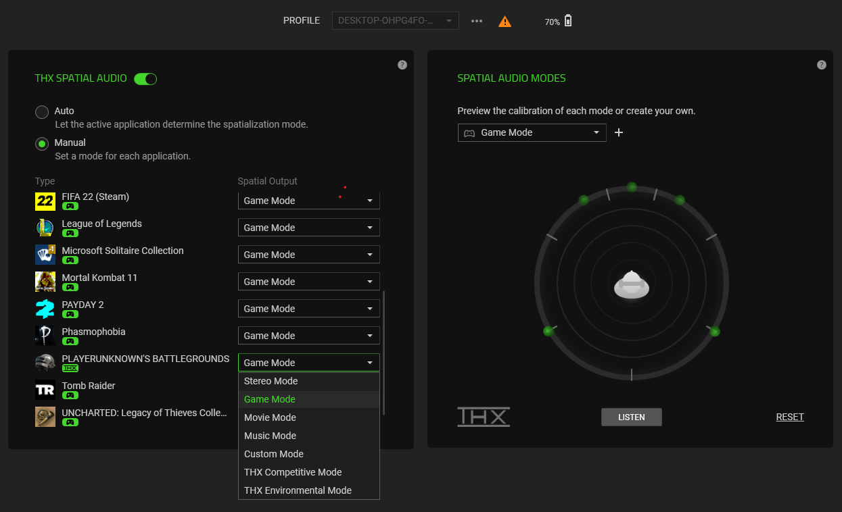
Task: Open help for Spatial Audio Modes panel
Action: click(822, 65)
